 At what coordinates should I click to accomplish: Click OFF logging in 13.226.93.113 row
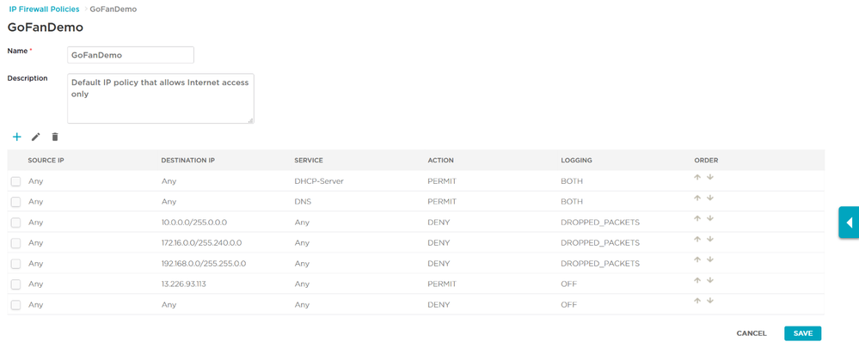[x=568, y=284]
